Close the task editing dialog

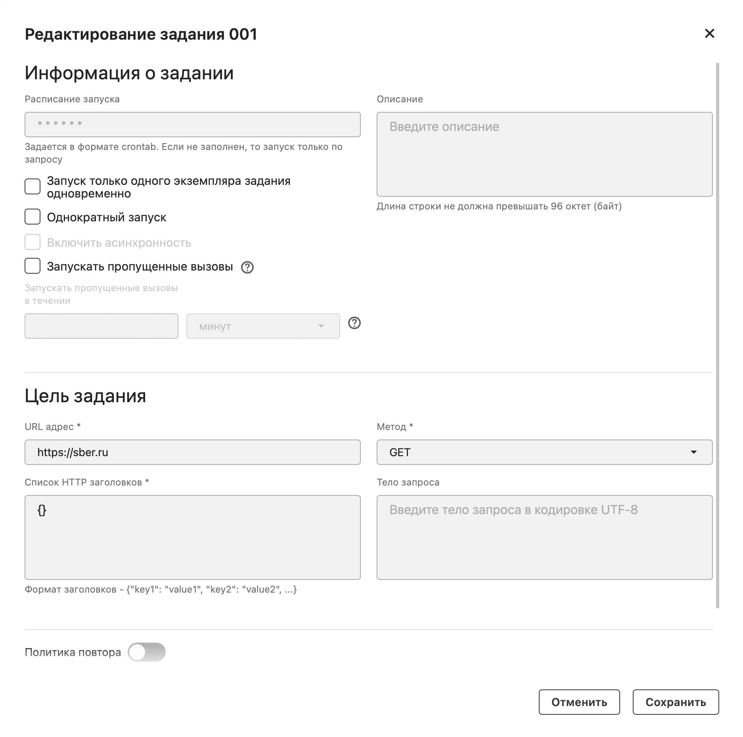[x=709, y=33]
